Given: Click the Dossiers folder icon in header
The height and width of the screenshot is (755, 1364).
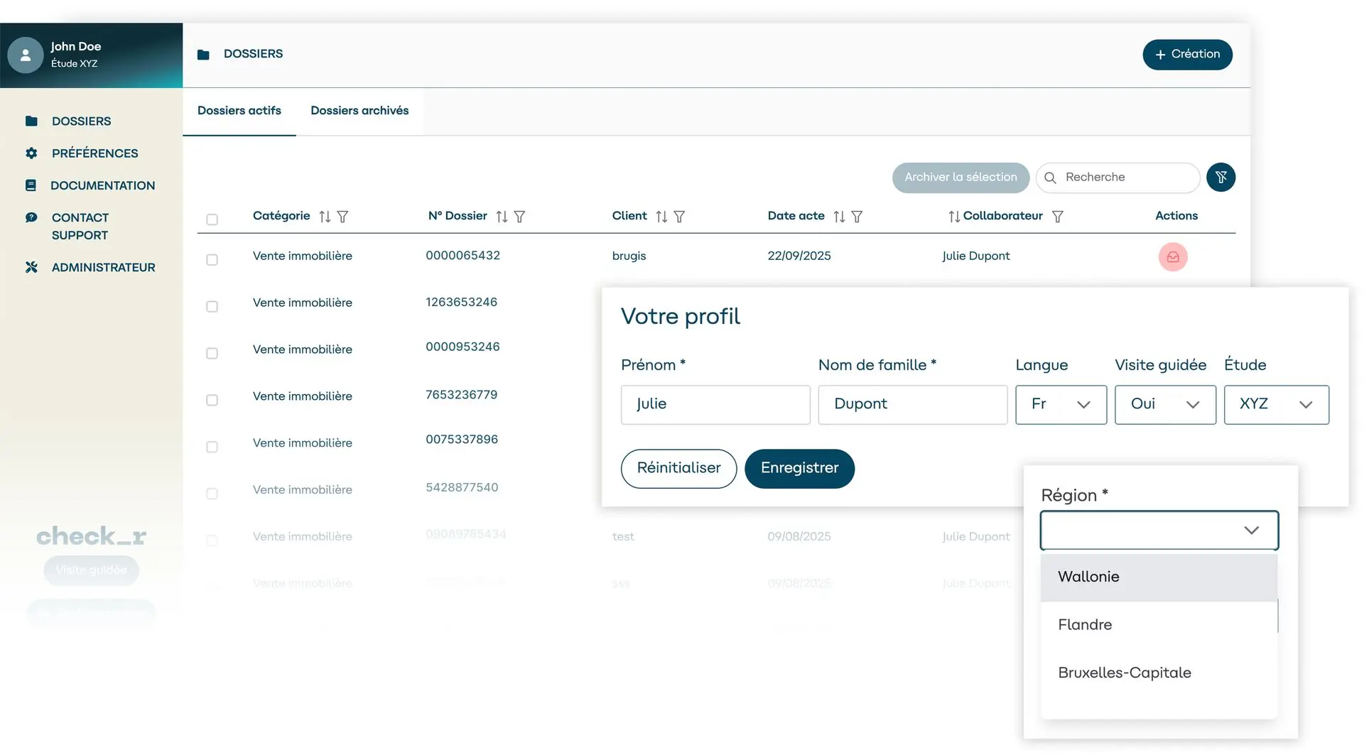Looking at the screenshot, I should click(x=204, y=54).
